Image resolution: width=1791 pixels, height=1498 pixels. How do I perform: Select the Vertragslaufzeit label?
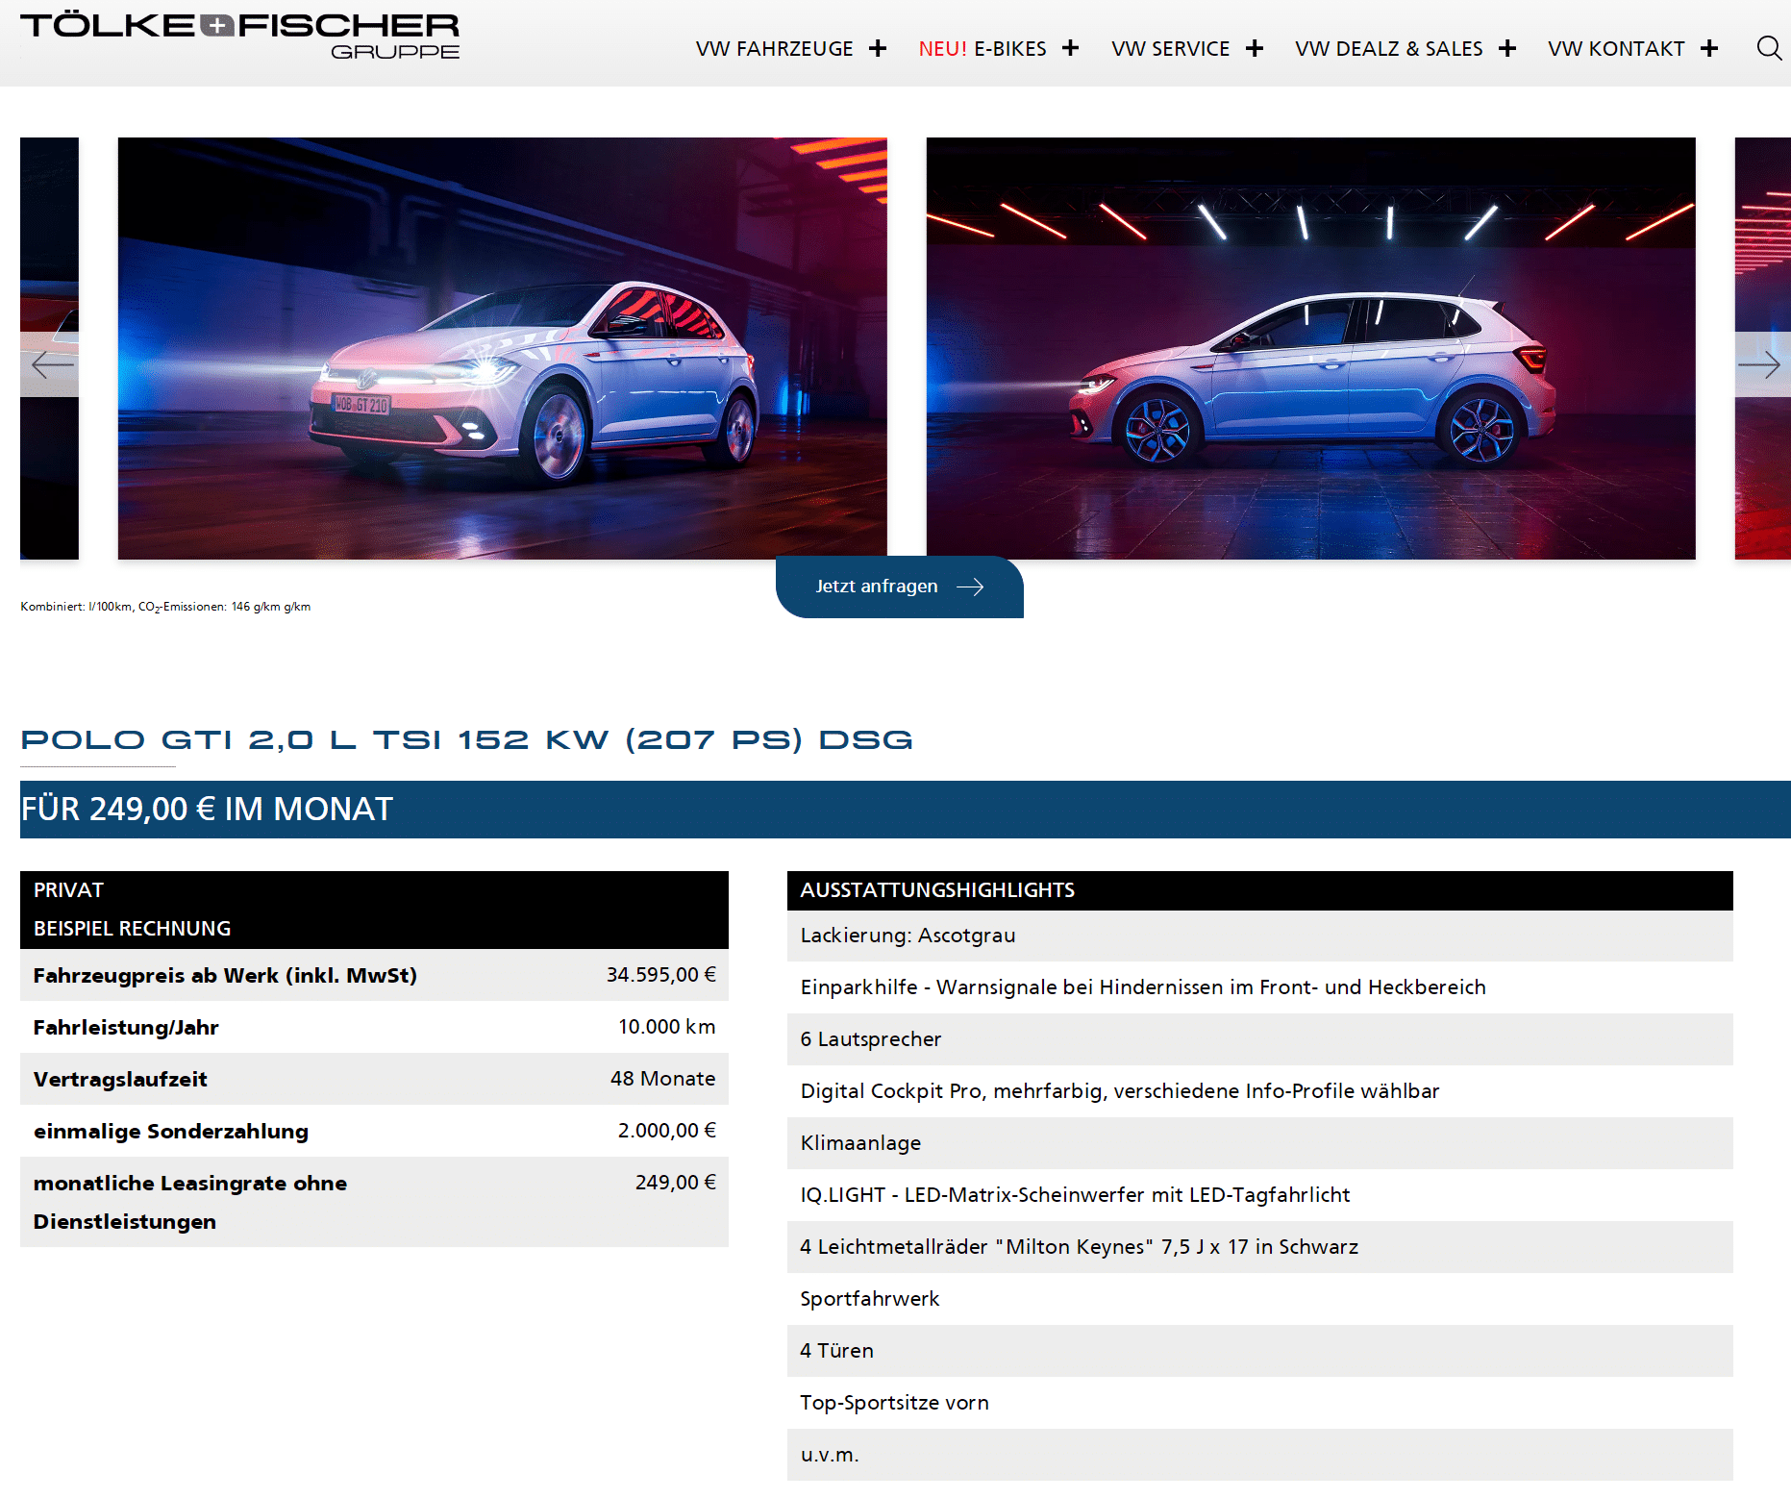[x=120, y=1079]
